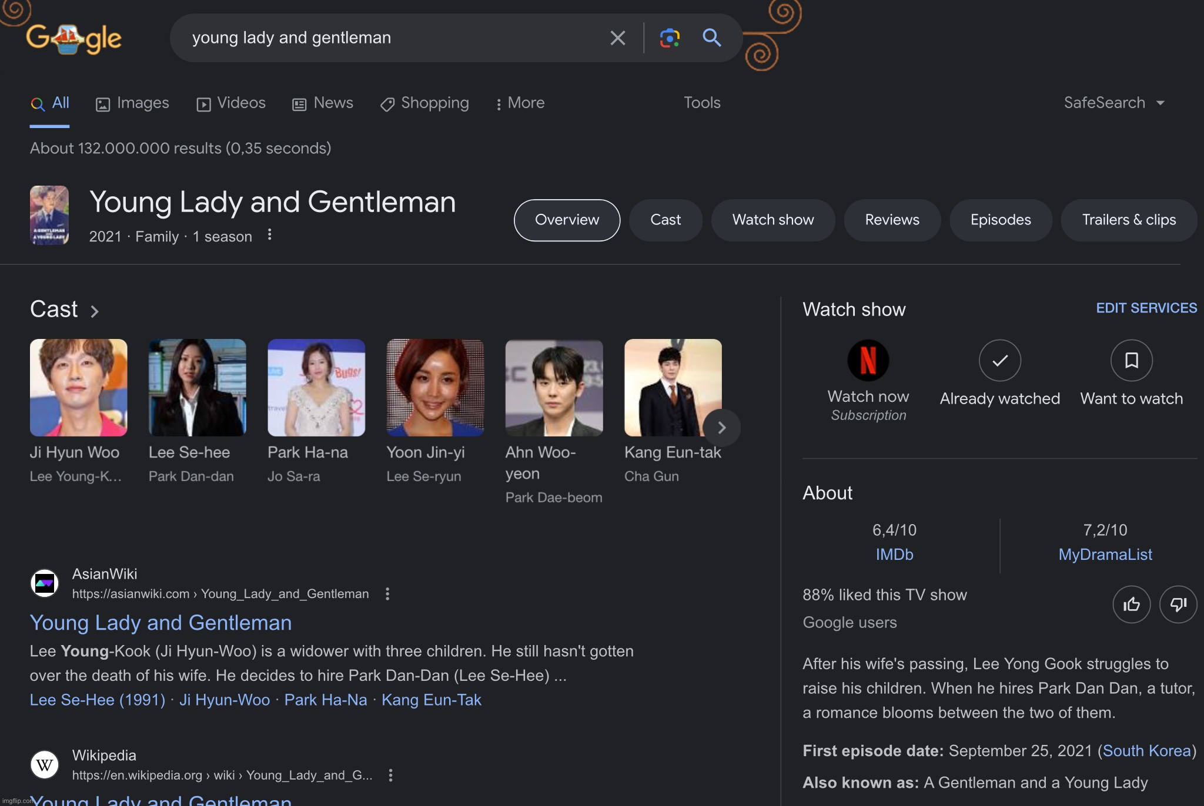Open AsianWiki Young Lady and Gentleman result
Viewport: 1204px width, 806px height.
pyautogui.click(x=161, y=623)
